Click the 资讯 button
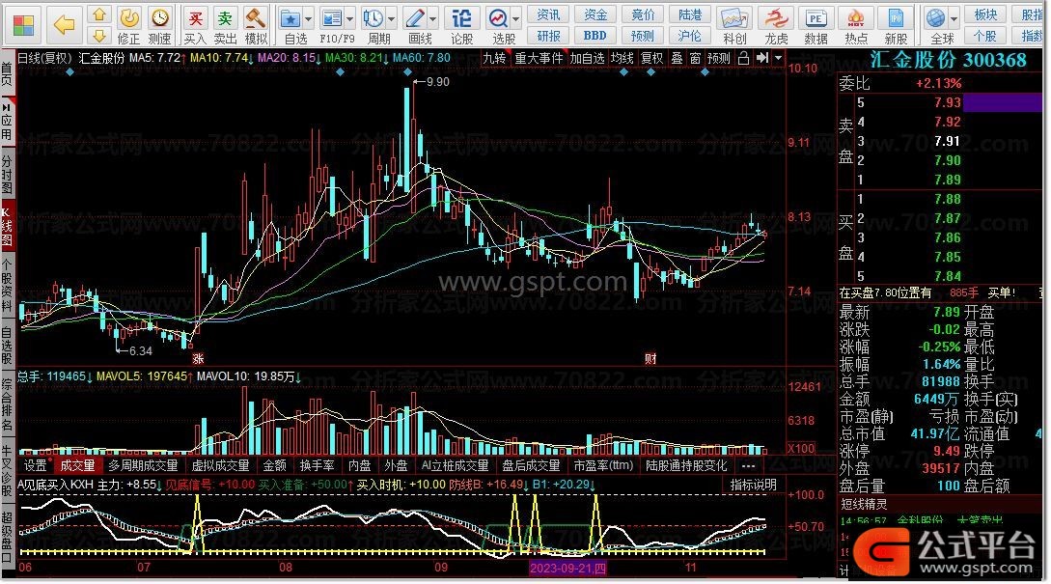The width and height of the screenshot is (1051, 584). [548, 14]
